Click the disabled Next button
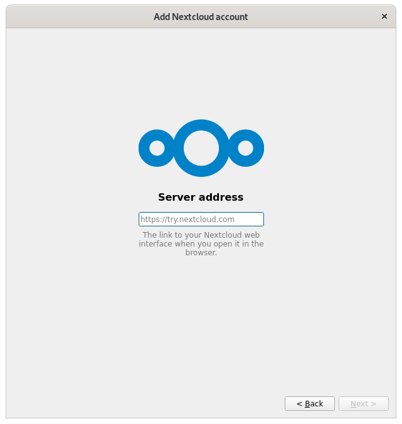The height and width of the screenshot is (424, 402). pos(364,403)
